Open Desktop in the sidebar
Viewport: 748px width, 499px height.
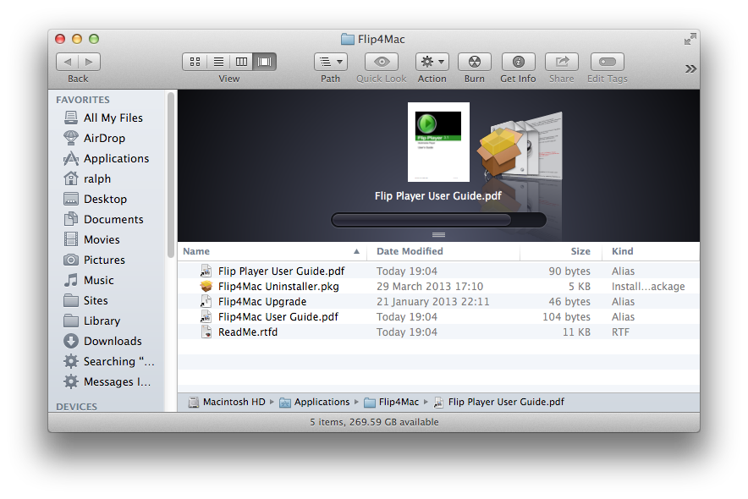(96, 199)
